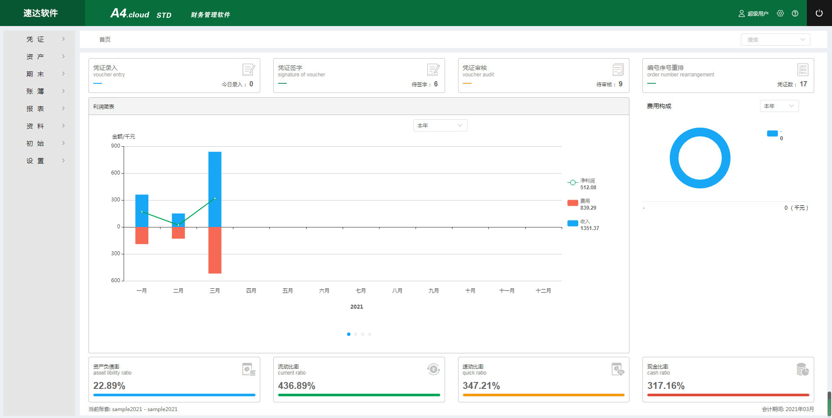Toggle the 净利润 legend series

[581, 183]
